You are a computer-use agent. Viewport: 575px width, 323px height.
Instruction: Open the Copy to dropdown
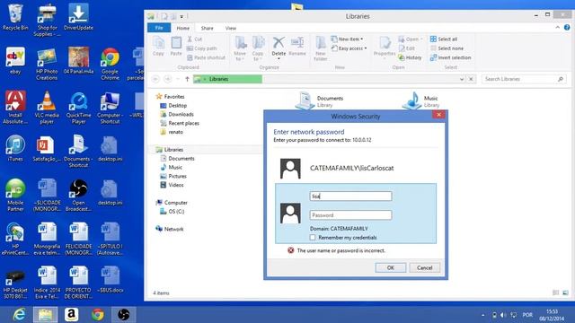coord(258,48)
